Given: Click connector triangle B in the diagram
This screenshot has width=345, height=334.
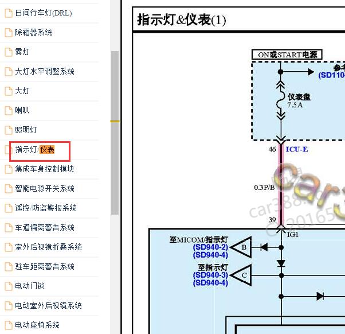Looking at the screenshot, I should tap(241, 247).
